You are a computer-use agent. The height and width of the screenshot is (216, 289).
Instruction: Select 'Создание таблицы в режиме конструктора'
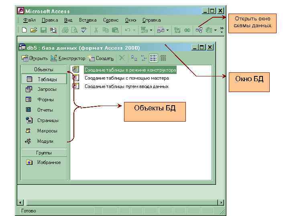[130, 70]
